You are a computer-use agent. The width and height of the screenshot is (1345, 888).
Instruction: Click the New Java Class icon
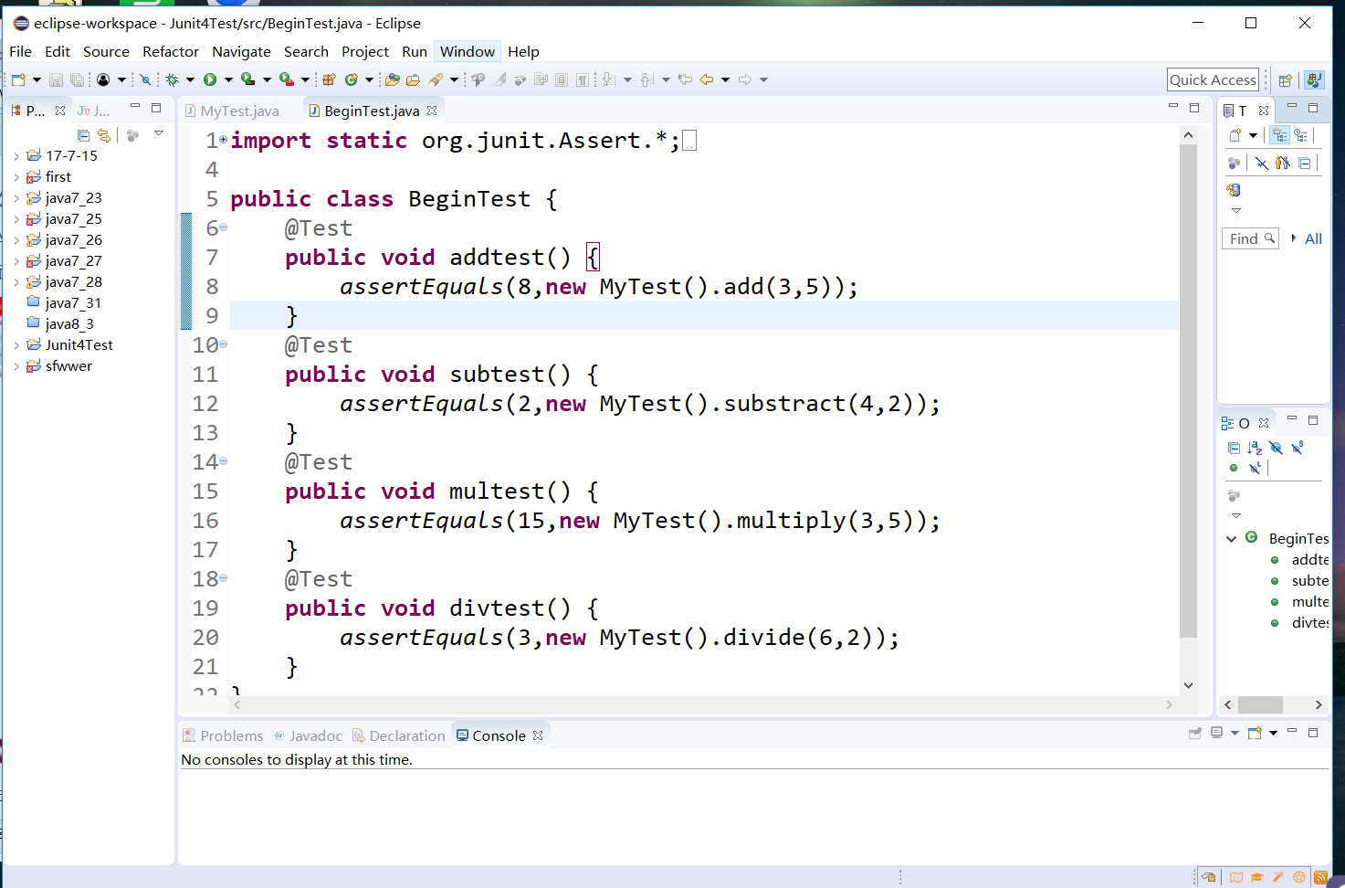tap(351, 80)
